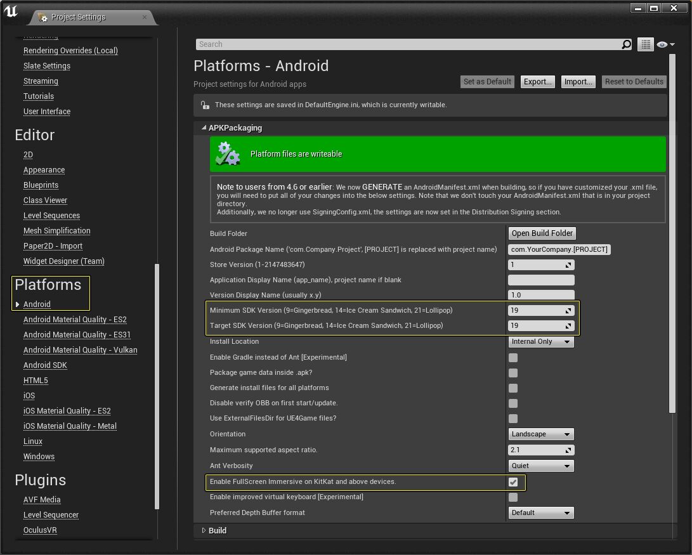Click the eye icon to change view options

pyautogui.click(x=662, y=44)
